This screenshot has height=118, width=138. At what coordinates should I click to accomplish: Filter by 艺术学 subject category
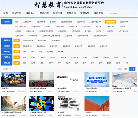(x=118, y=63)
